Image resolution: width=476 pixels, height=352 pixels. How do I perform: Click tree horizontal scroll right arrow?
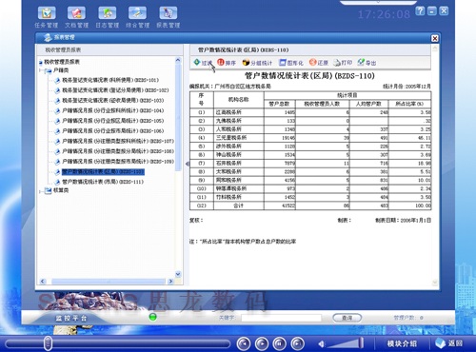[x=170, y=282]
